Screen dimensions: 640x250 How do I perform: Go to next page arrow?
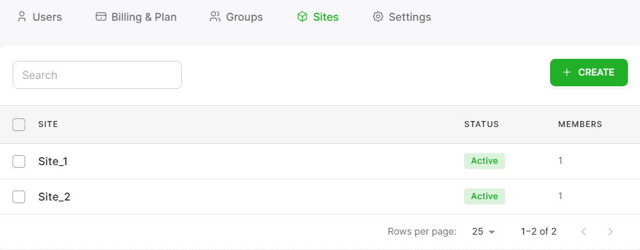click(610, 232)
